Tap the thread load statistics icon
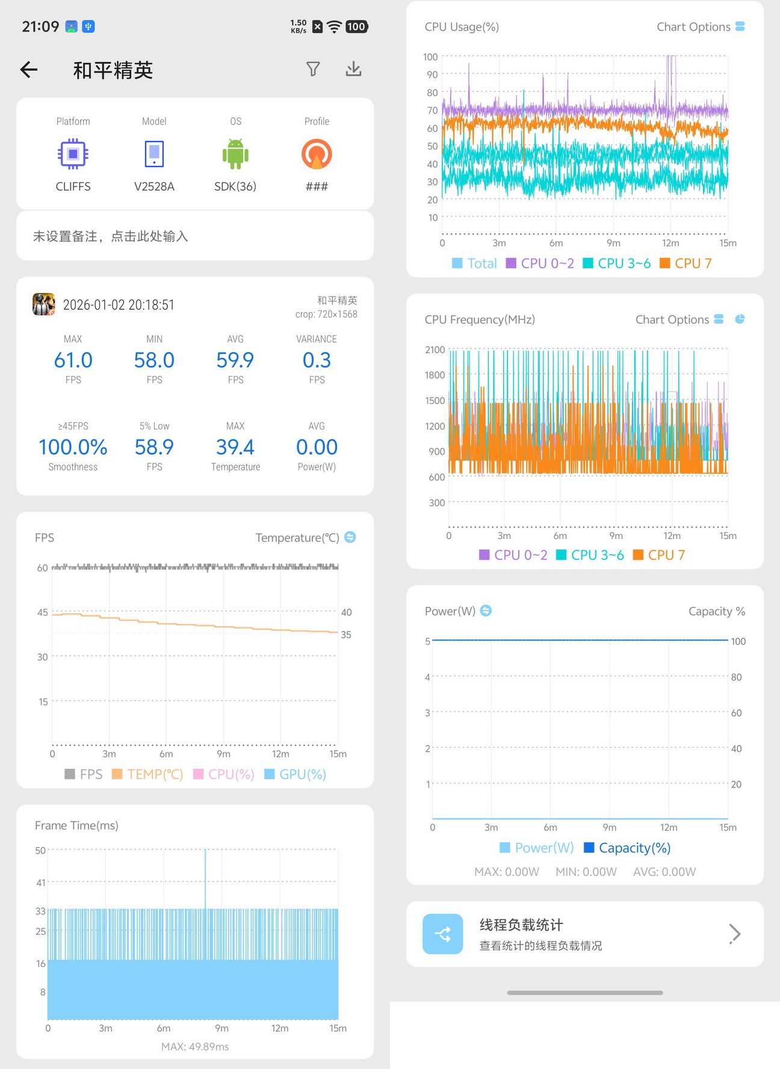Image resolution: width=780 pixels, height=1069 pixels. pyautogui.click(x=443, y=934)
